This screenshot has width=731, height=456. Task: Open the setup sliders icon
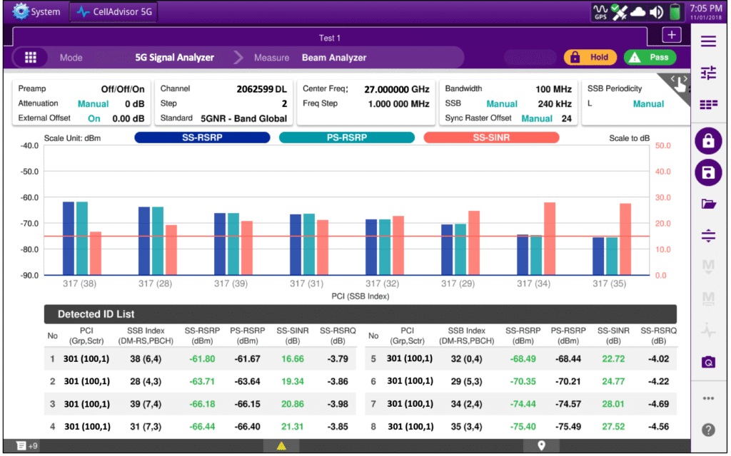click(x=708, y=72)
